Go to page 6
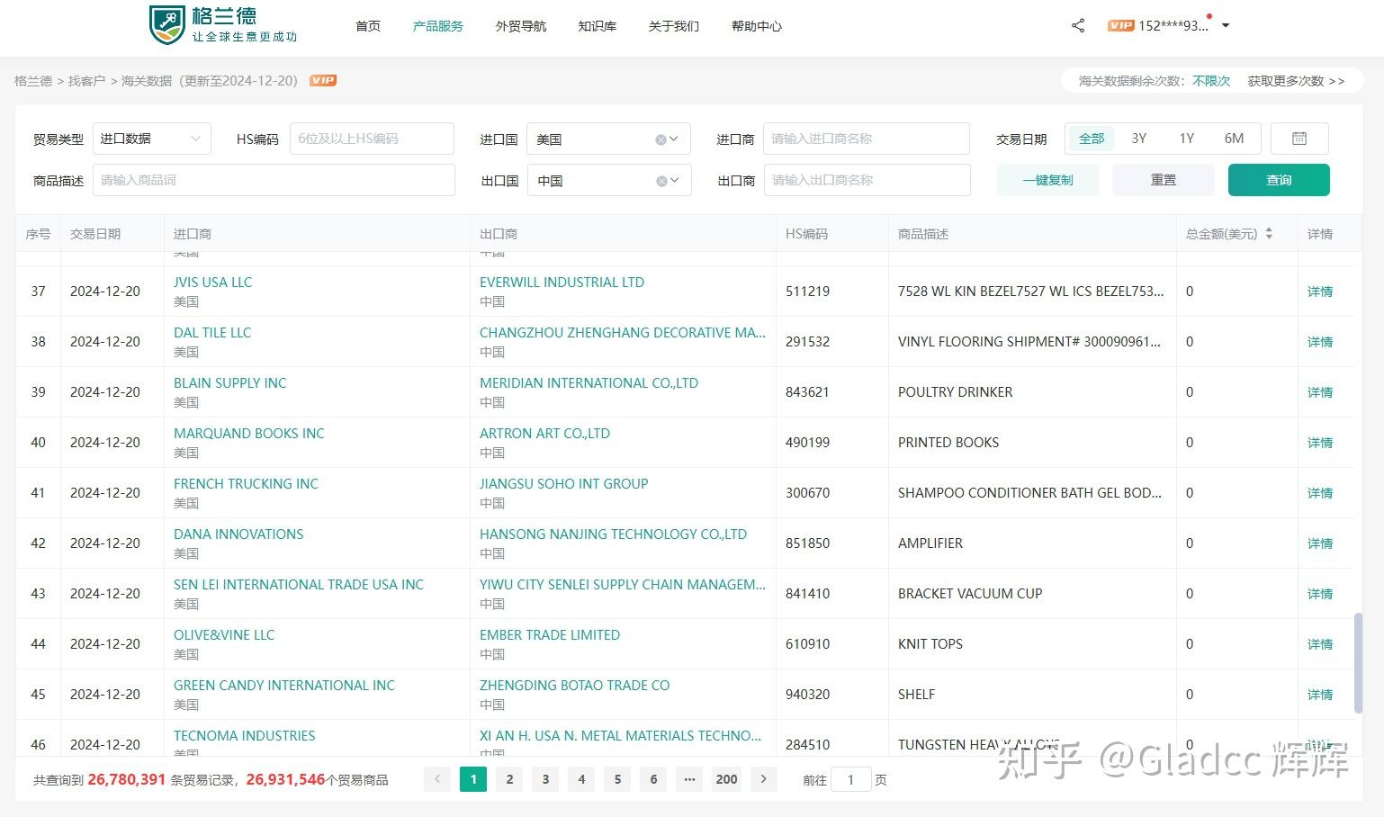 (653, 779)
